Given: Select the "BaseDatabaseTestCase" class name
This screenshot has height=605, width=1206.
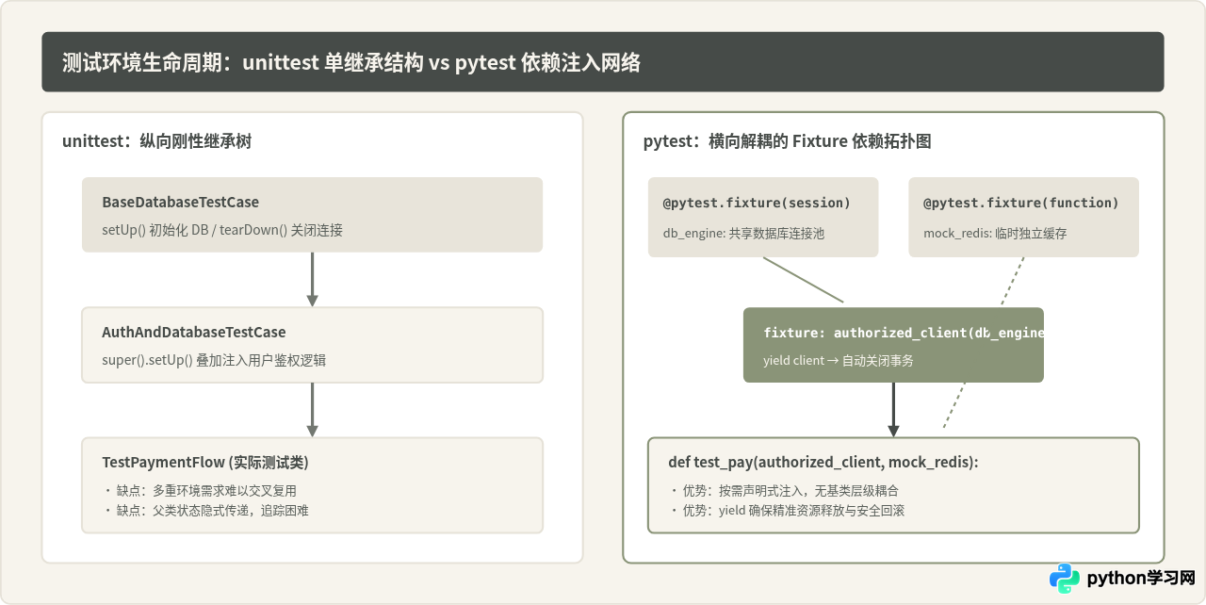Looking at the screenshot, I should pyautogui.click(x=180, y=202).
